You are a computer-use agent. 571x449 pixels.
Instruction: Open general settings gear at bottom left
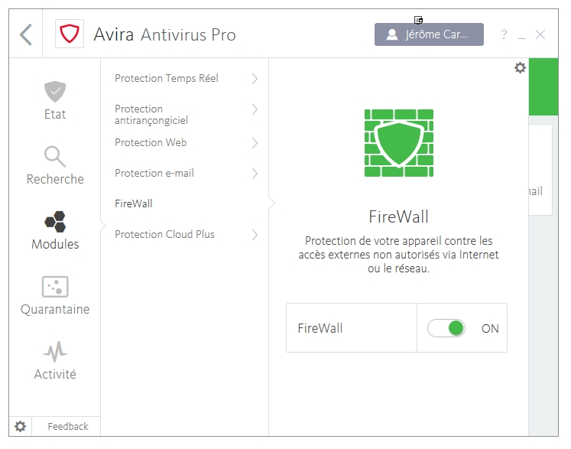pyautogui.click(x=21, y=426)
